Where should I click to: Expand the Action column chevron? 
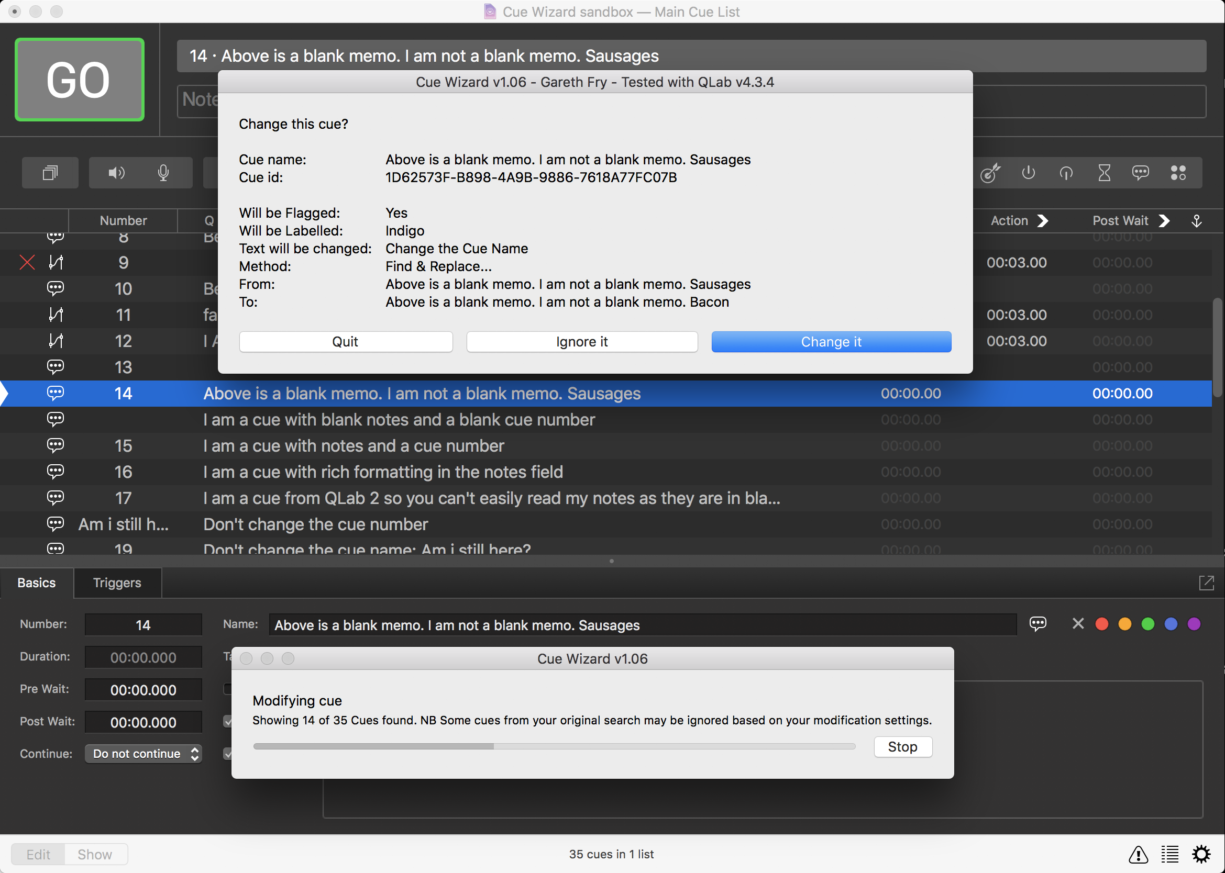click(1042, 221)
